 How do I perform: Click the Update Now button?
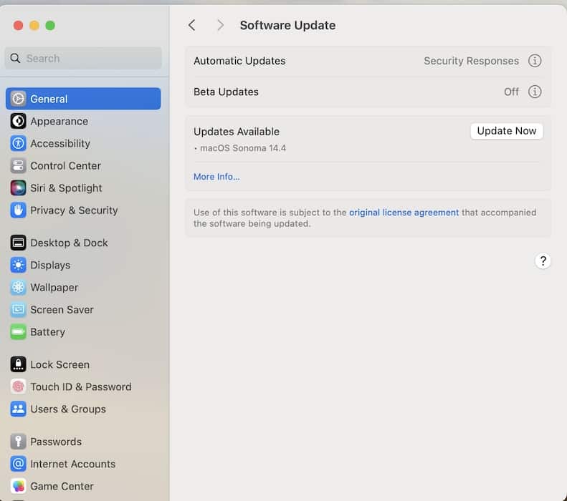point(506,131)
